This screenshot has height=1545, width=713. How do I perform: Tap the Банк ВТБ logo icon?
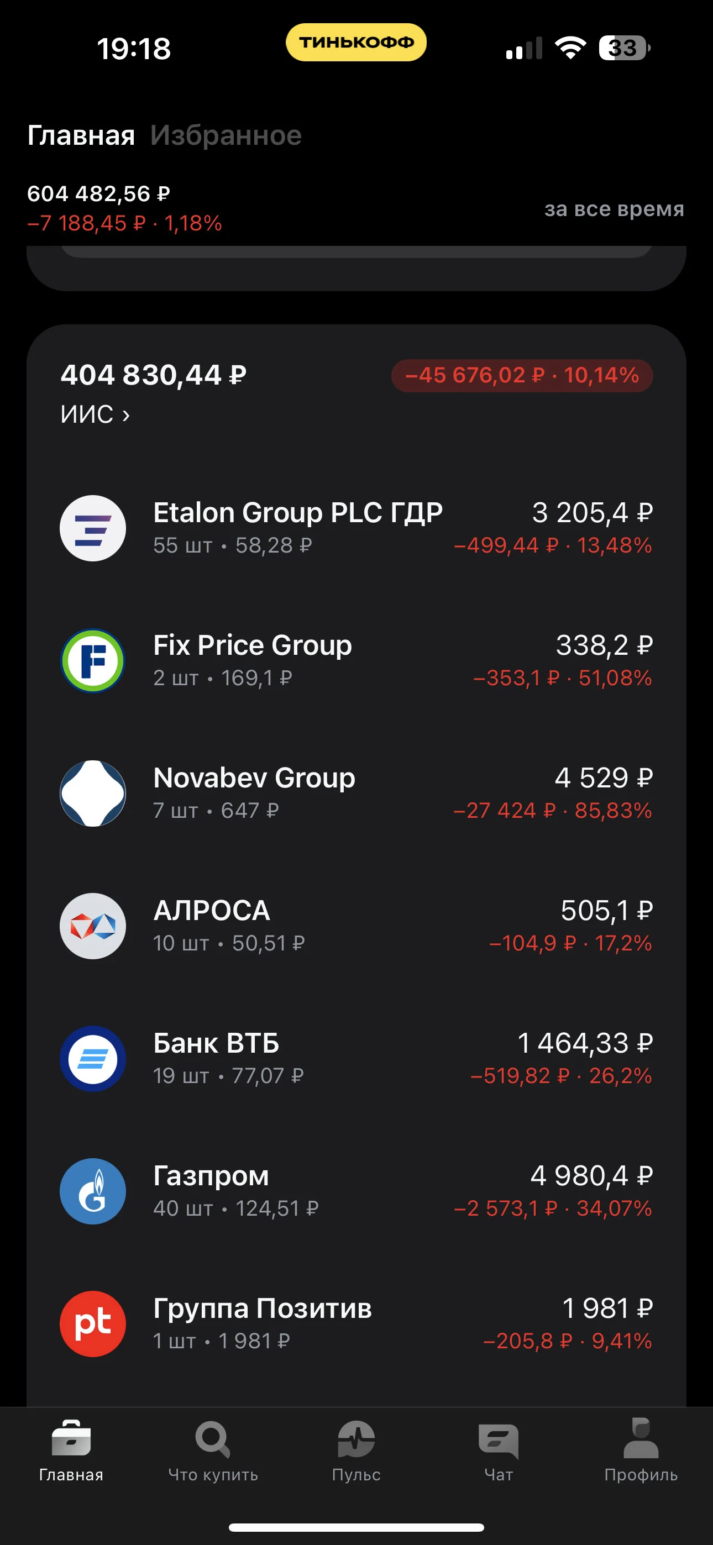point(92,1058)
